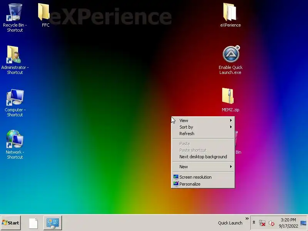The image size is (308, 231).
Task: Show hidden tray icons arrow
Action: click(x=254, y=223)
